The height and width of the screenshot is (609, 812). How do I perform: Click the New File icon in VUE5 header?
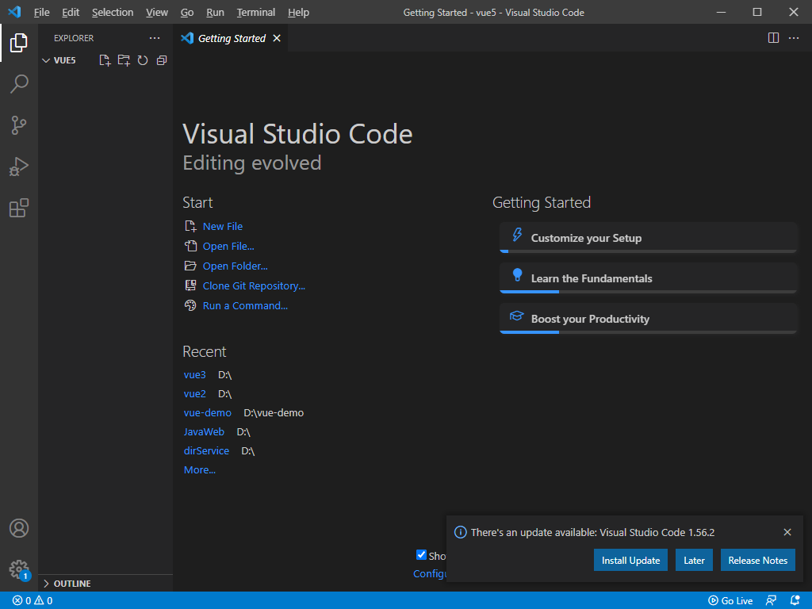pyautogui.click(x=105, y=60)
